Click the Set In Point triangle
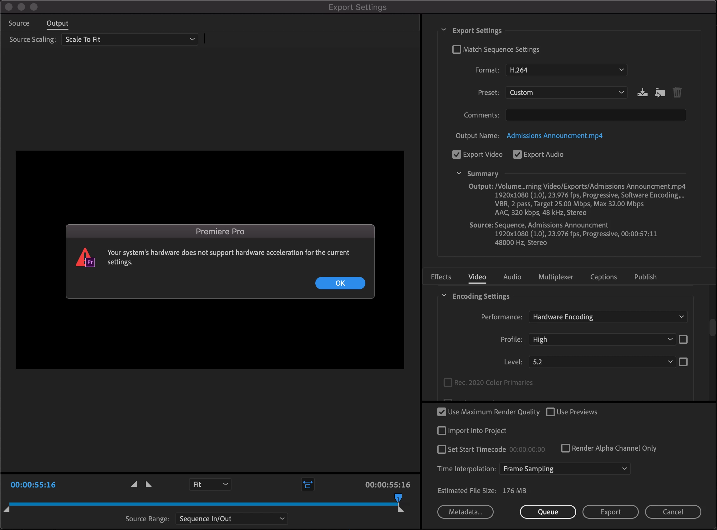This screenshot has height=530, width=717. (x=134, y=484)
